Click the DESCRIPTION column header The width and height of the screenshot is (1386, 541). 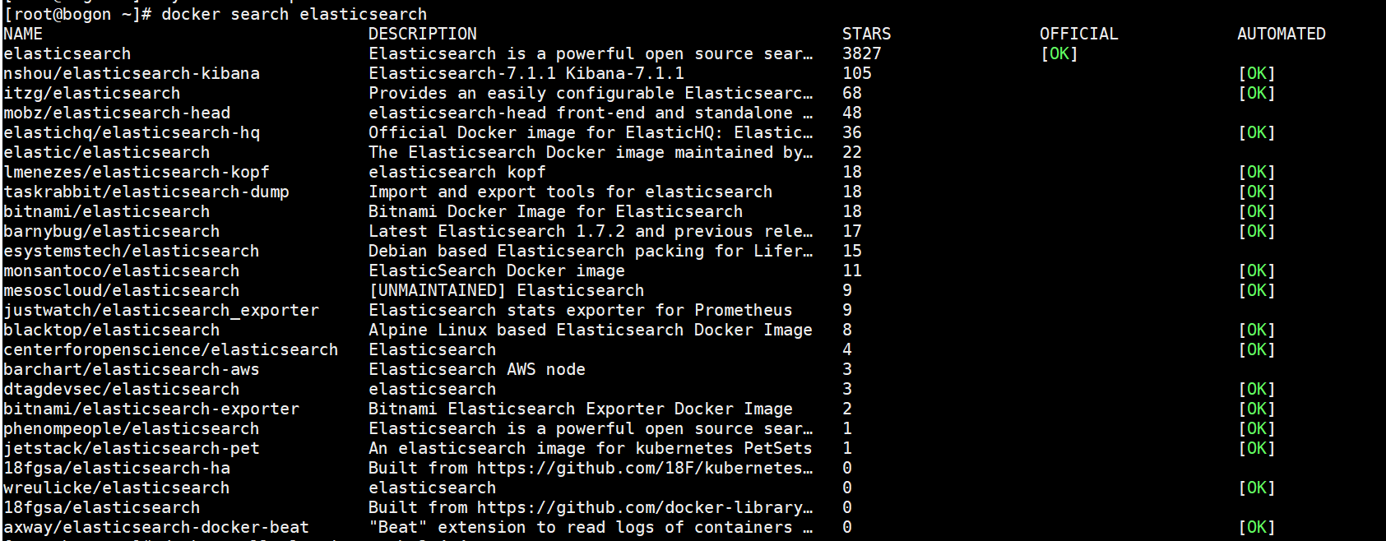click(423, 34)
